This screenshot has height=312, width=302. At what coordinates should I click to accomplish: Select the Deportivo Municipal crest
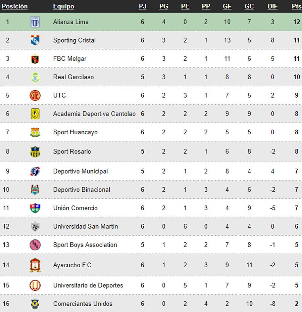tap(35, 171)
